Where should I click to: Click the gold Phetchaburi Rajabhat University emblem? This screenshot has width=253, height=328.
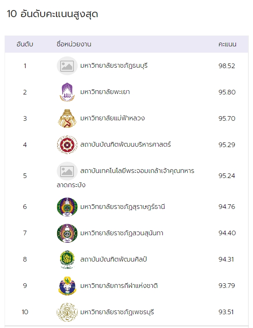[67, 312]
